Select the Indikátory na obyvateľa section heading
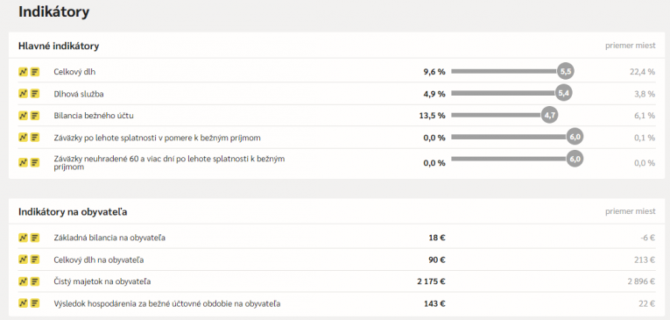 pos(73,212)
